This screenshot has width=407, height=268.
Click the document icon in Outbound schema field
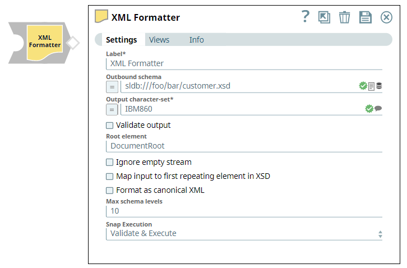pyautogui.click(x=371, y=86)
